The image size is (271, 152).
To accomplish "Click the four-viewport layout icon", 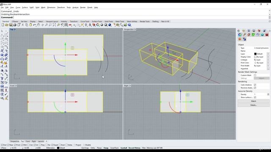I will (x=66, y=25).
